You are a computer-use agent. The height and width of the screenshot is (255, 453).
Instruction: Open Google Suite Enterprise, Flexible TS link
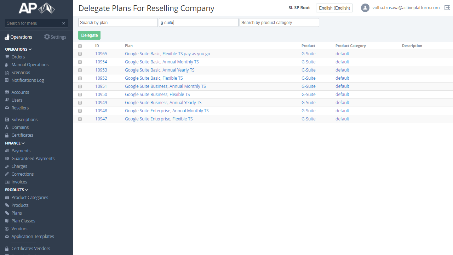159,119
